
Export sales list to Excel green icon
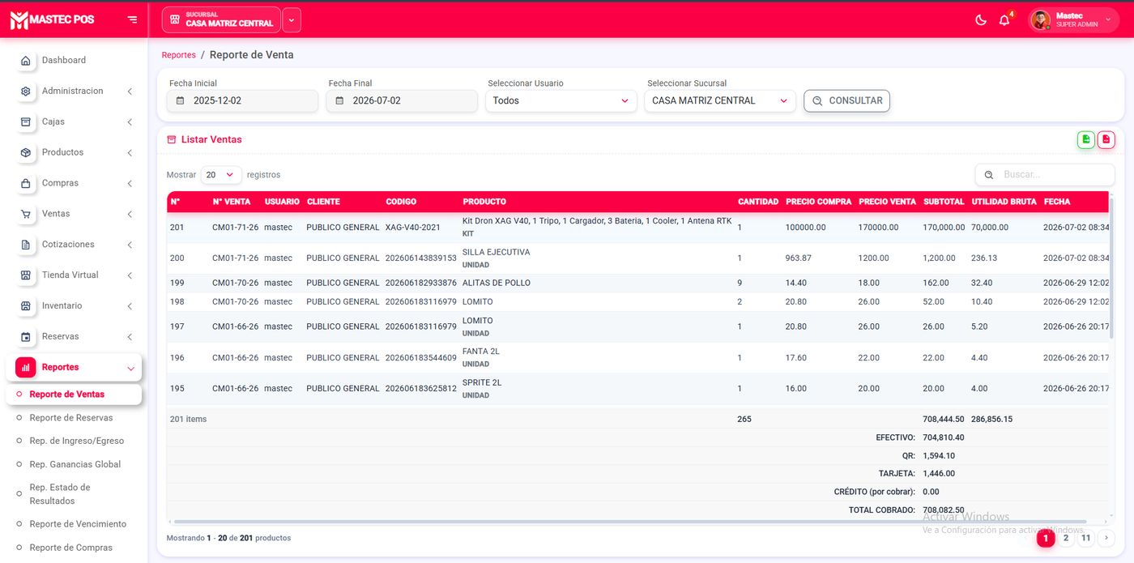(x=1086, y=140)
